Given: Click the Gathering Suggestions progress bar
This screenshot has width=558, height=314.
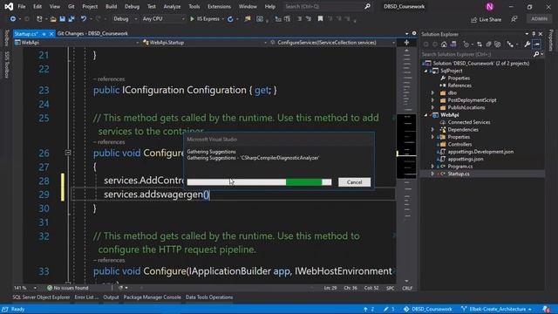Looking at the screenshot, I should (259, 182).
